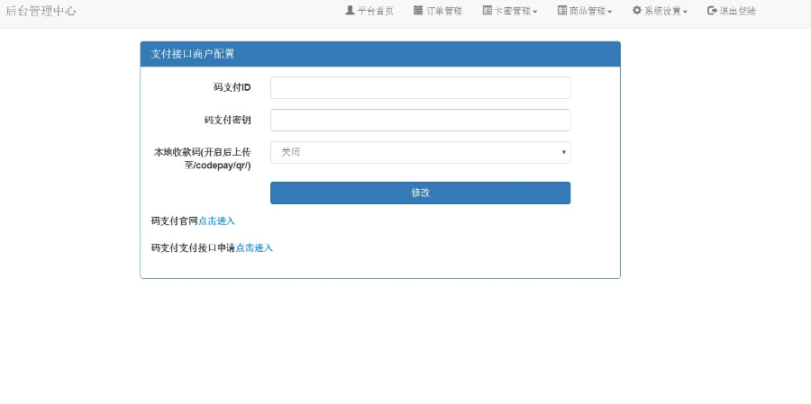This screenshot has height=404, width=811.
Task: Click the user icon beside 平台首页
Action: coord(350,10)
